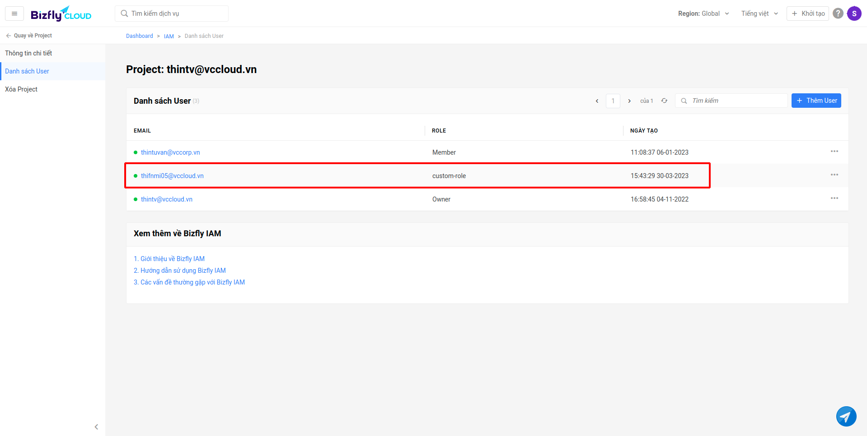Click the Bizfly Cloud logo
The height and width of the screenshot is (436, 867).
pos(61,14)
